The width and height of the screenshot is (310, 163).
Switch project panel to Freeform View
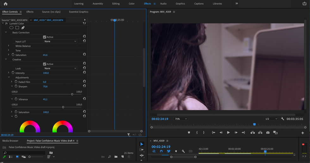[x=24, y=157]
